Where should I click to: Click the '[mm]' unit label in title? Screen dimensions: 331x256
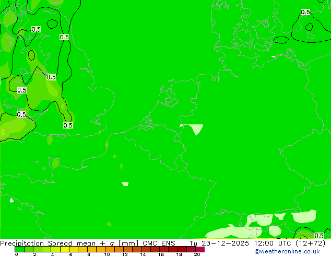pyautogui.click(x=128, y=243)
